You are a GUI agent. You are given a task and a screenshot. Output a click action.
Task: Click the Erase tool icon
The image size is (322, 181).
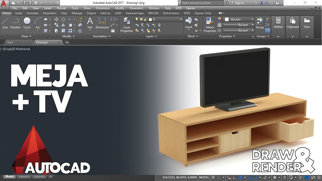pyautogui.click(x=80, y=19)
